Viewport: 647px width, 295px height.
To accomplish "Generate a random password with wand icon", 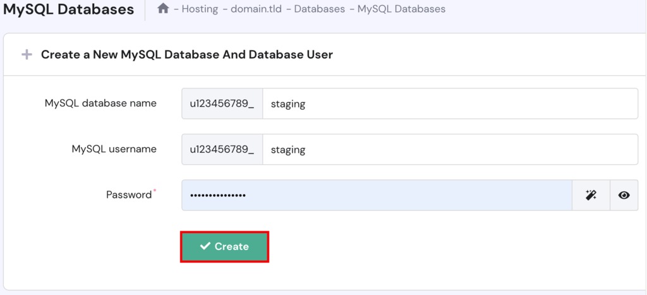I will 591,195.
